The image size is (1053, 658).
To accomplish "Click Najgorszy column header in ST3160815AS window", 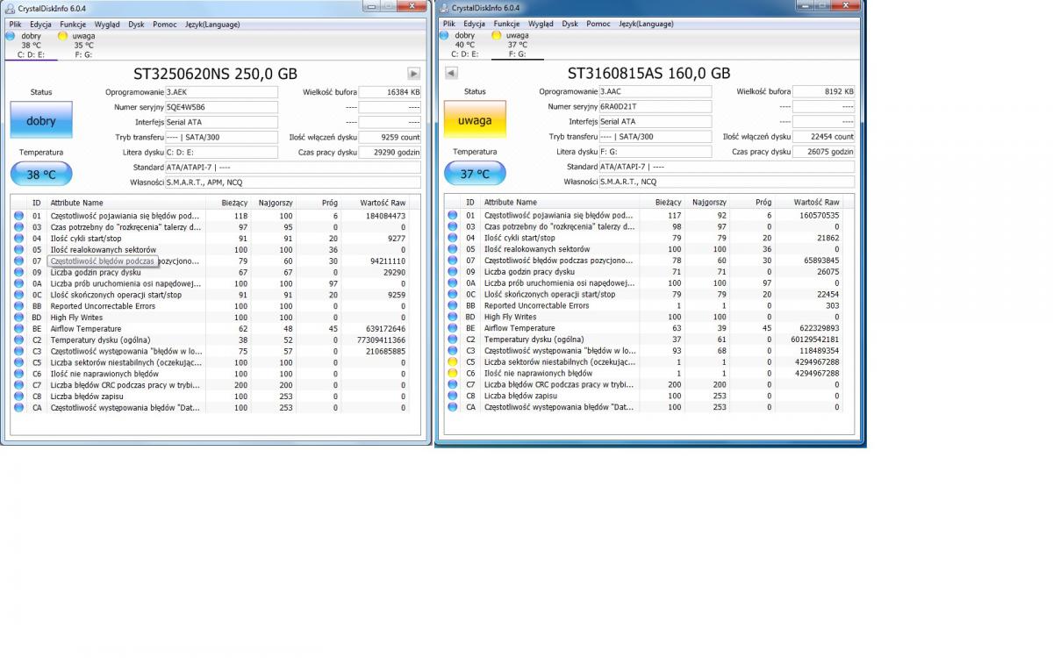I will point(709,203).
